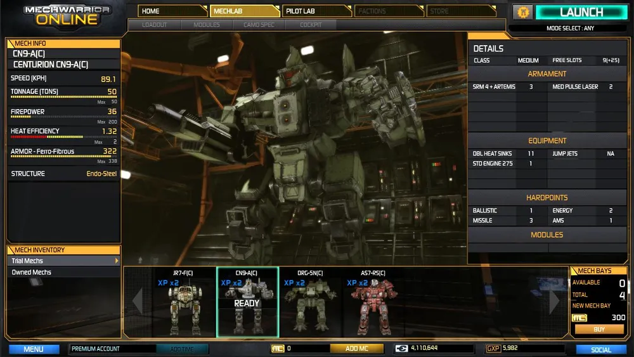The height and width of the screenshot is (357, 634).
Task: Open the Pilot Lab tab
Action: click(x=317, y=11)
